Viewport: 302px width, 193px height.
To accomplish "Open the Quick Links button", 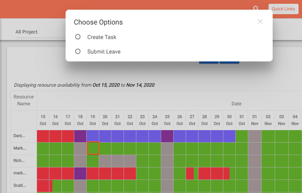I will tap(283, 9).
